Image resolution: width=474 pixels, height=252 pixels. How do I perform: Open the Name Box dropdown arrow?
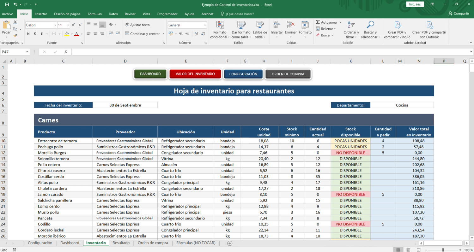(27, 52)
